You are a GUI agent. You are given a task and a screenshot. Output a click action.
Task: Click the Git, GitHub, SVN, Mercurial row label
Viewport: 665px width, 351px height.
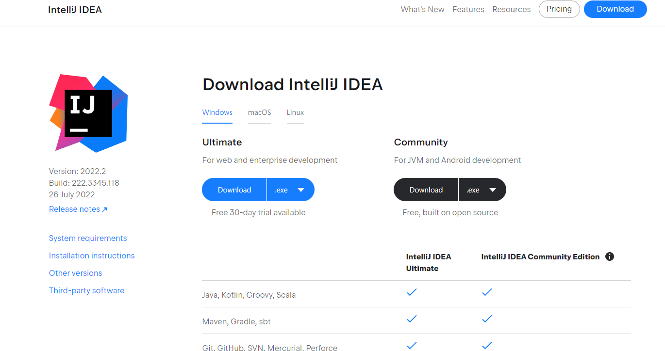(270, 347)
